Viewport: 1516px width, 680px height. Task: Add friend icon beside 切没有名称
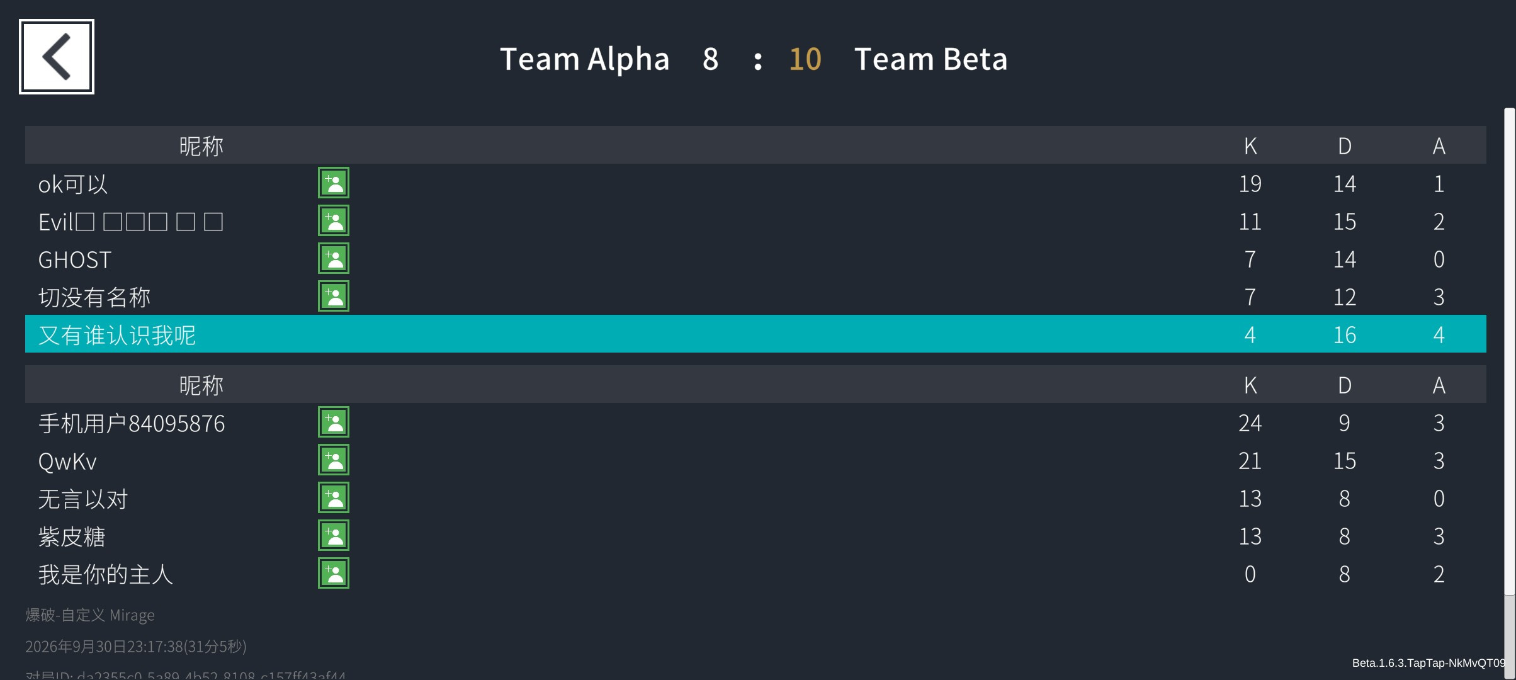click(x=334, y=296)
